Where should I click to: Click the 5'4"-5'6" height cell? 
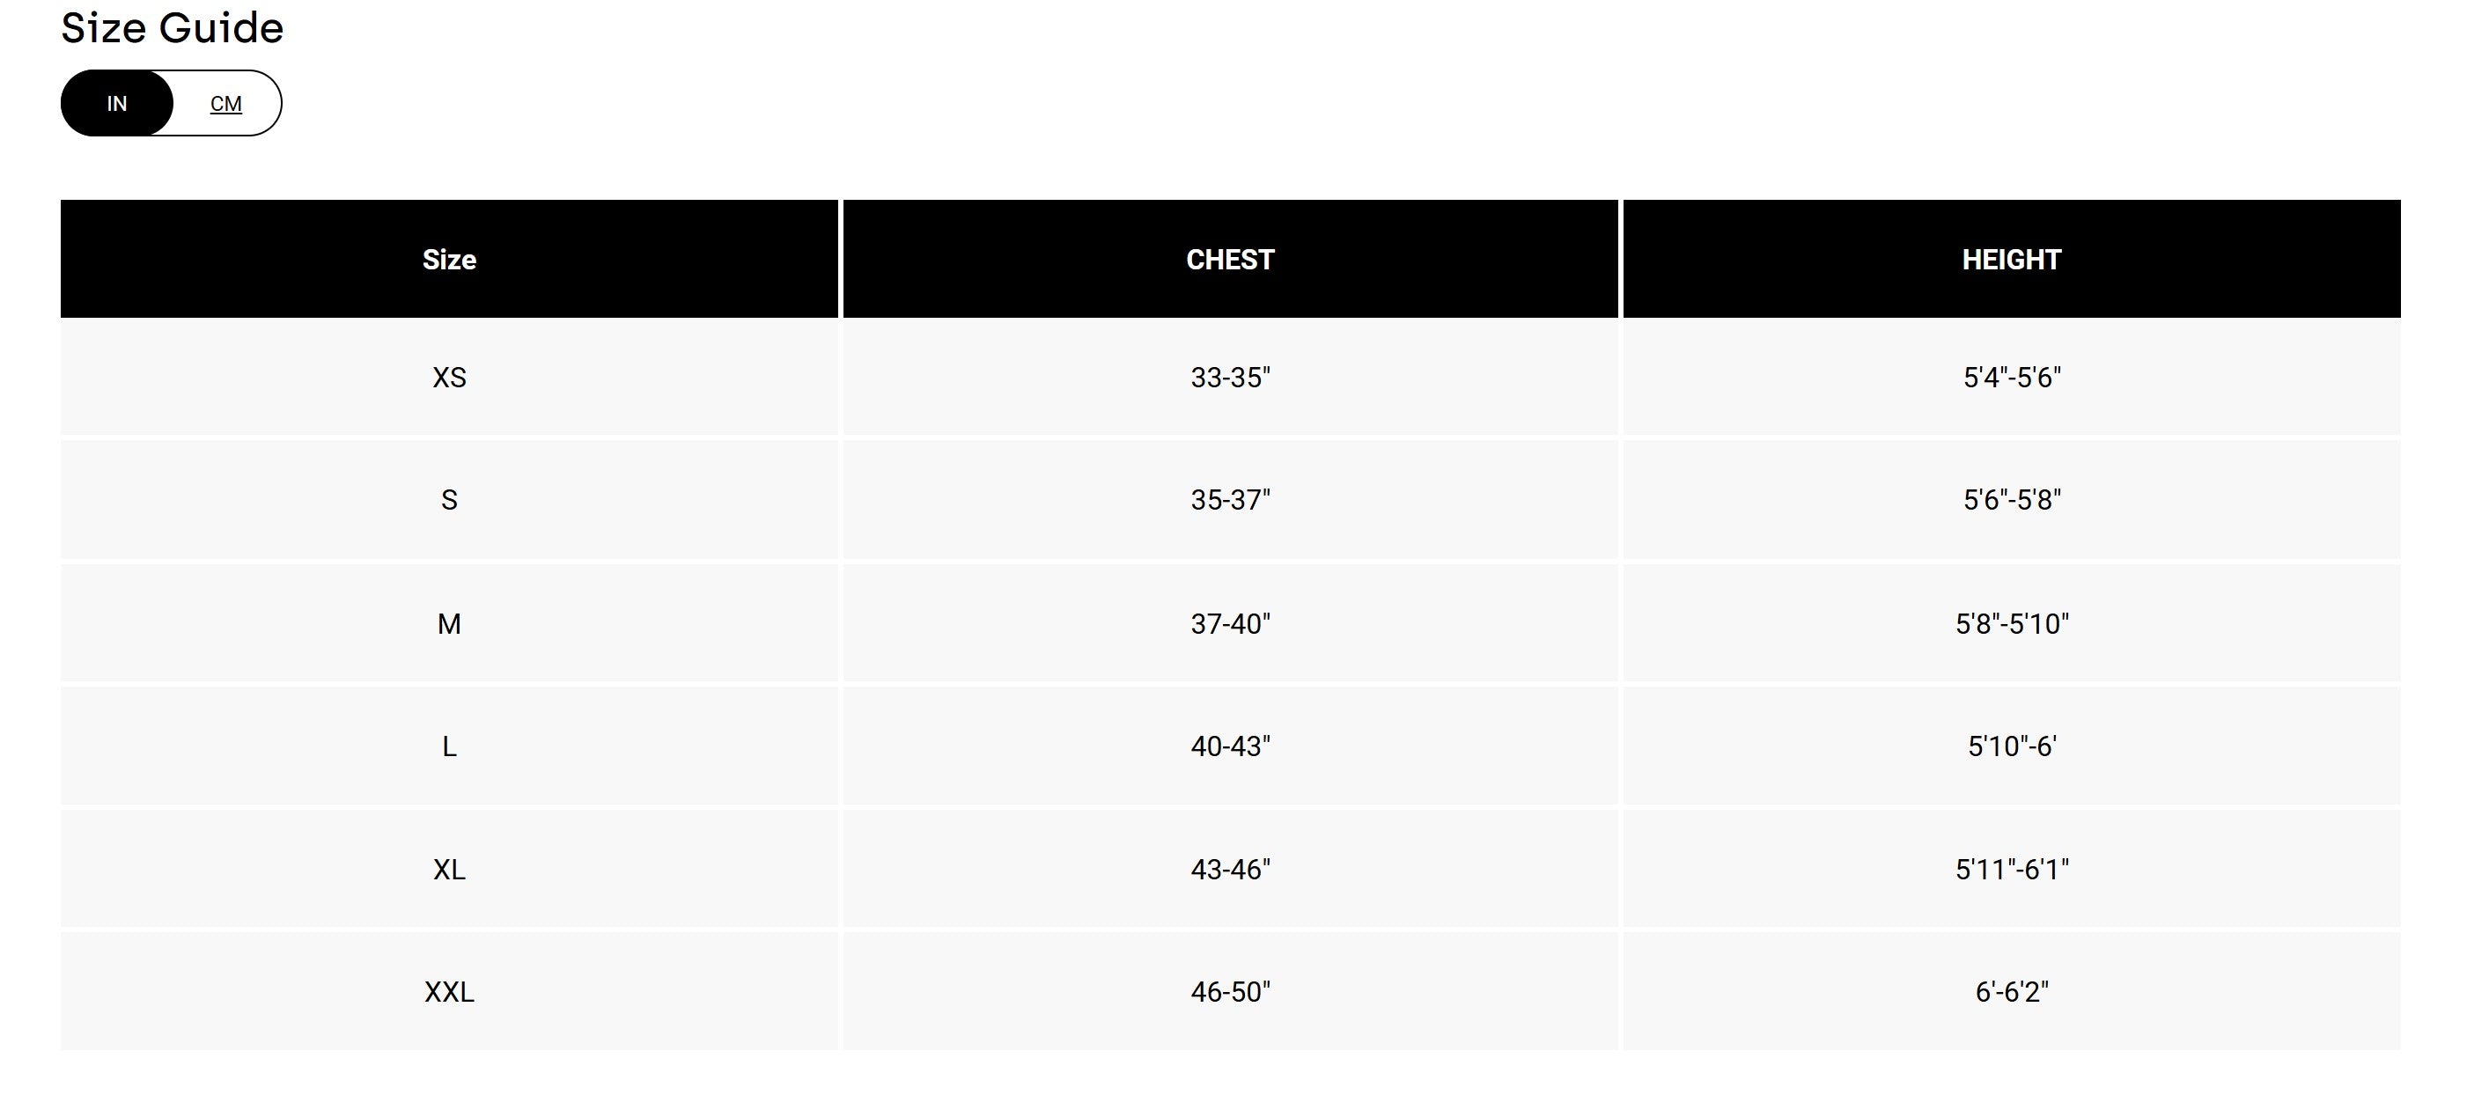(2011, 378)
